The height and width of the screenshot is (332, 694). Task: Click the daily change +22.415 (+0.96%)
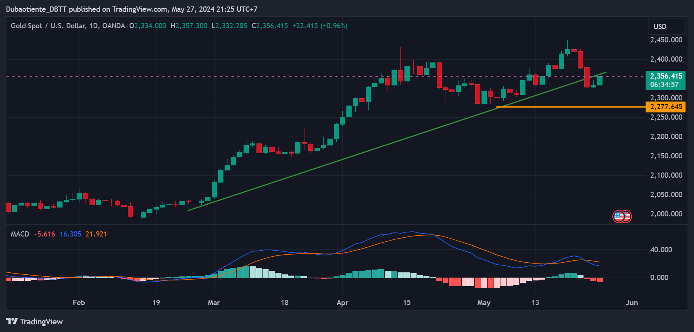coord(320,26)
